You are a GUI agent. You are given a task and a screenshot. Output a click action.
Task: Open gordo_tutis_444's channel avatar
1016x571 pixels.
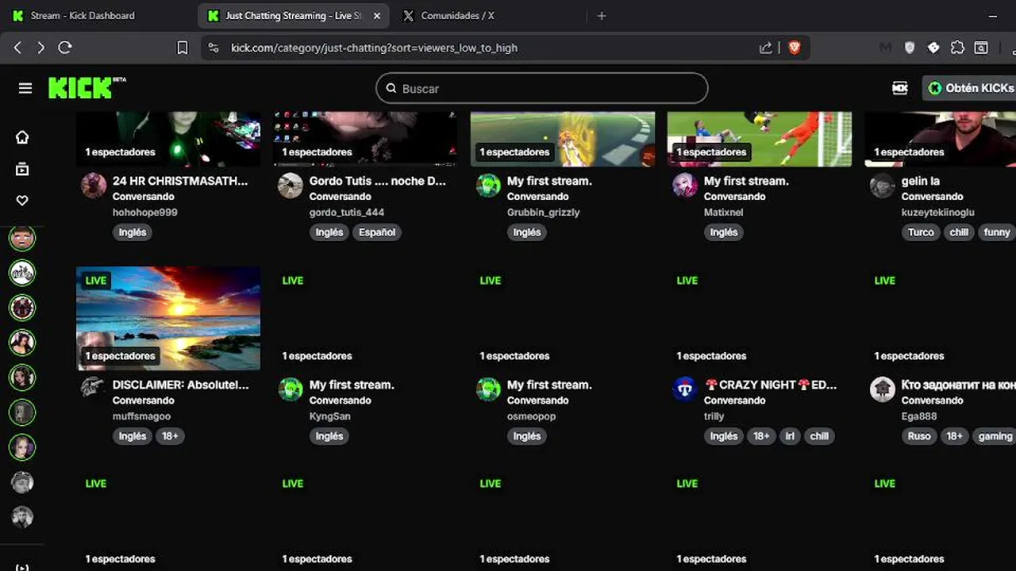(x=291, y=186)
